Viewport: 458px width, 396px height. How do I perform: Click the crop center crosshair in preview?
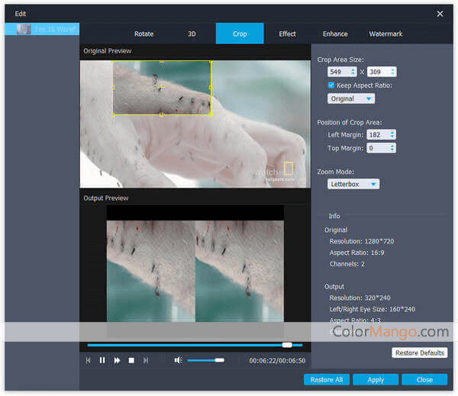[162, 87]
